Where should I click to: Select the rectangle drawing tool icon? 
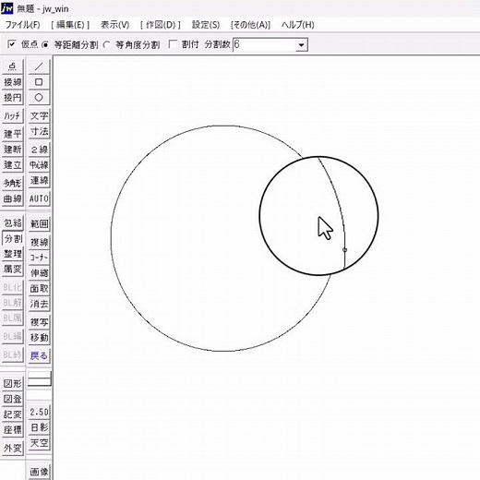39,82
